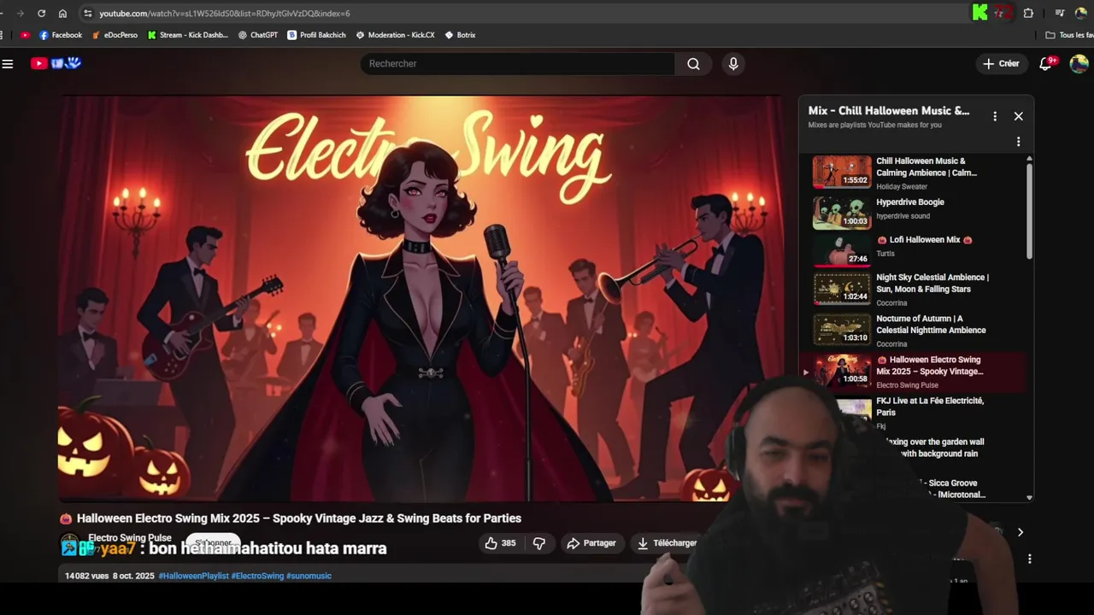
Task: Open the notifications bell
Action: [x=1045, y=64]
